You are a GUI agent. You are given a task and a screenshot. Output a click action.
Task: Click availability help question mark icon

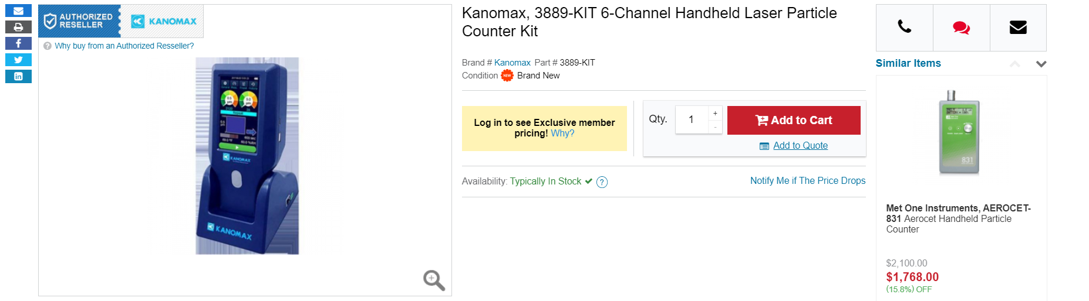(x=602, y=182)
